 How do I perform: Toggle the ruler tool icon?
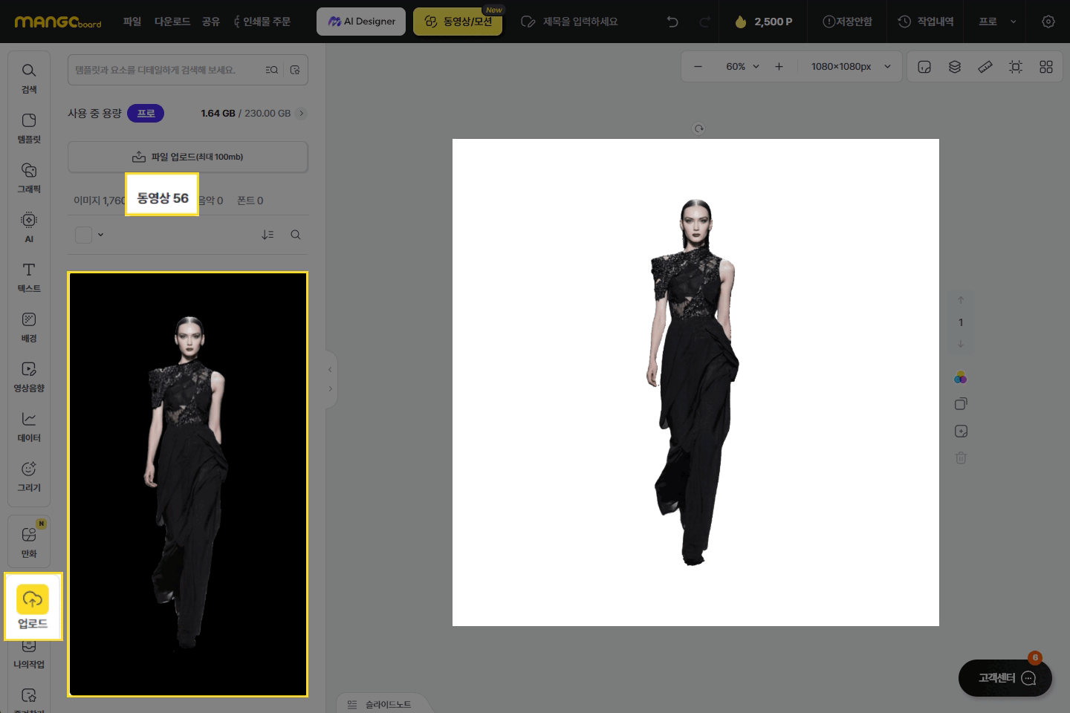pos(985,67)
